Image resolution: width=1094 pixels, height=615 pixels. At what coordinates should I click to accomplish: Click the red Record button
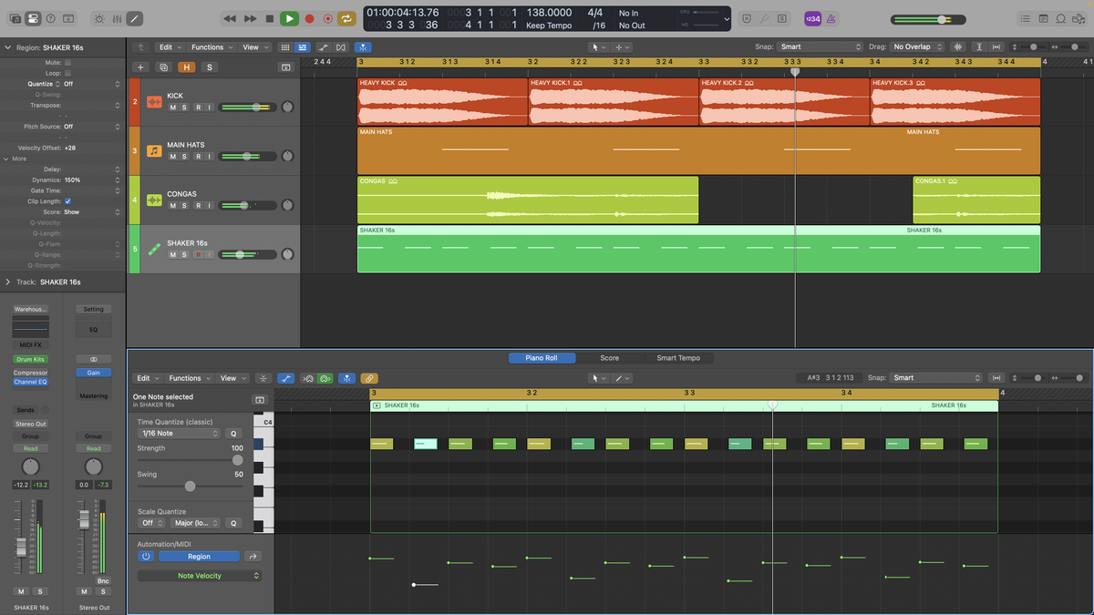tap(309, 18)
